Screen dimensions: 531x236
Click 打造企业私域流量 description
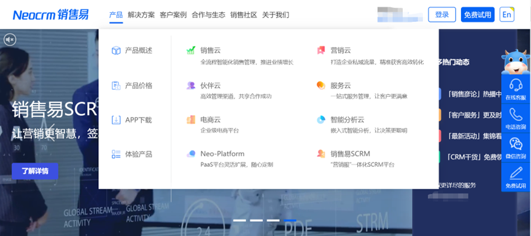377,62
